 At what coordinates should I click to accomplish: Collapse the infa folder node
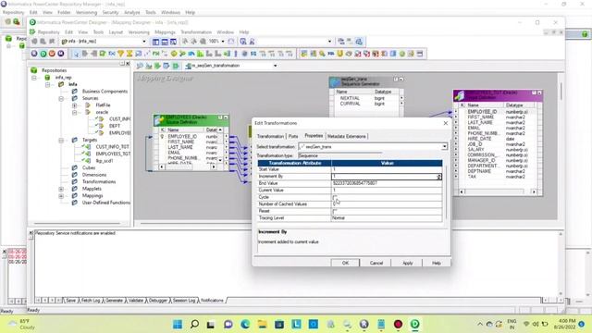(48, 84)
